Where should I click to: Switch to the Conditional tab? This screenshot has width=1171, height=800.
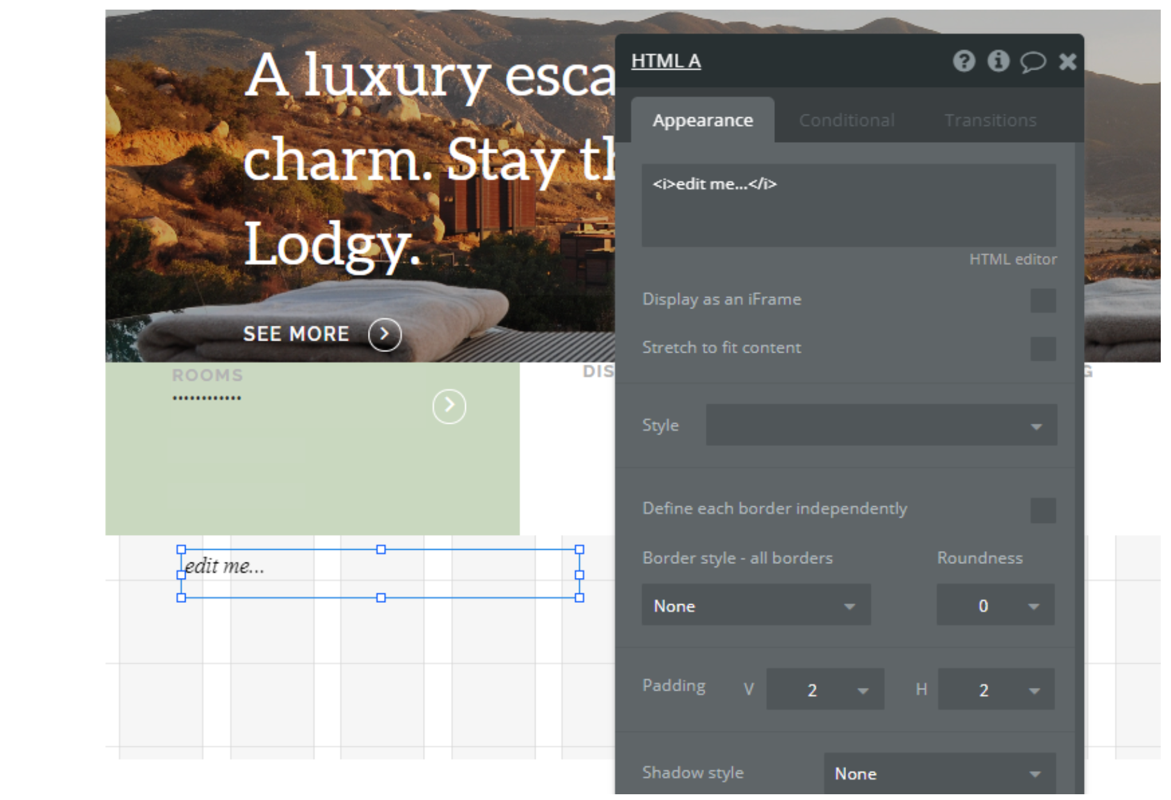pyautogui.click(x=847, y=120)
